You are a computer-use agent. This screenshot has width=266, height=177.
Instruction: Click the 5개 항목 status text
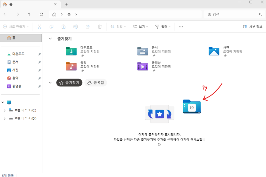pos(8,175)
